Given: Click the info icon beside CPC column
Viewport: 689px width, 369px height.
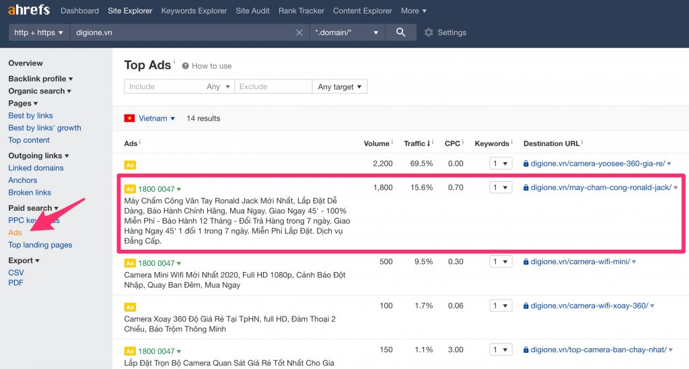Looking at the screenshot, I should (x=463, y=142).
